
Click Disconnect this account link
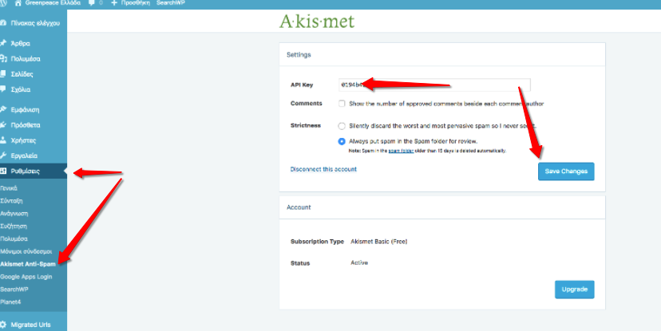tap(323, 169)
